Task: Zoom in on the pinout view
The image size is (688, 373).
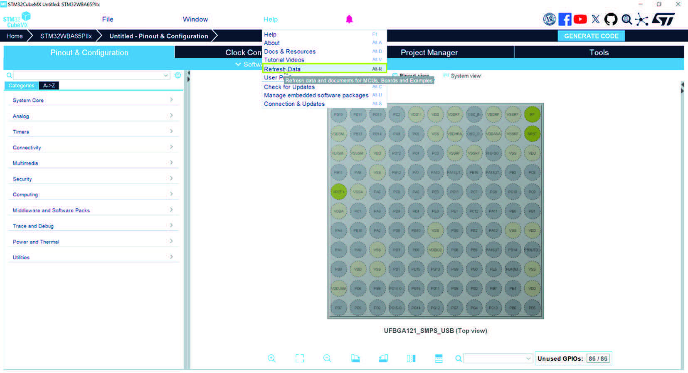Action: tap(272, 358)
